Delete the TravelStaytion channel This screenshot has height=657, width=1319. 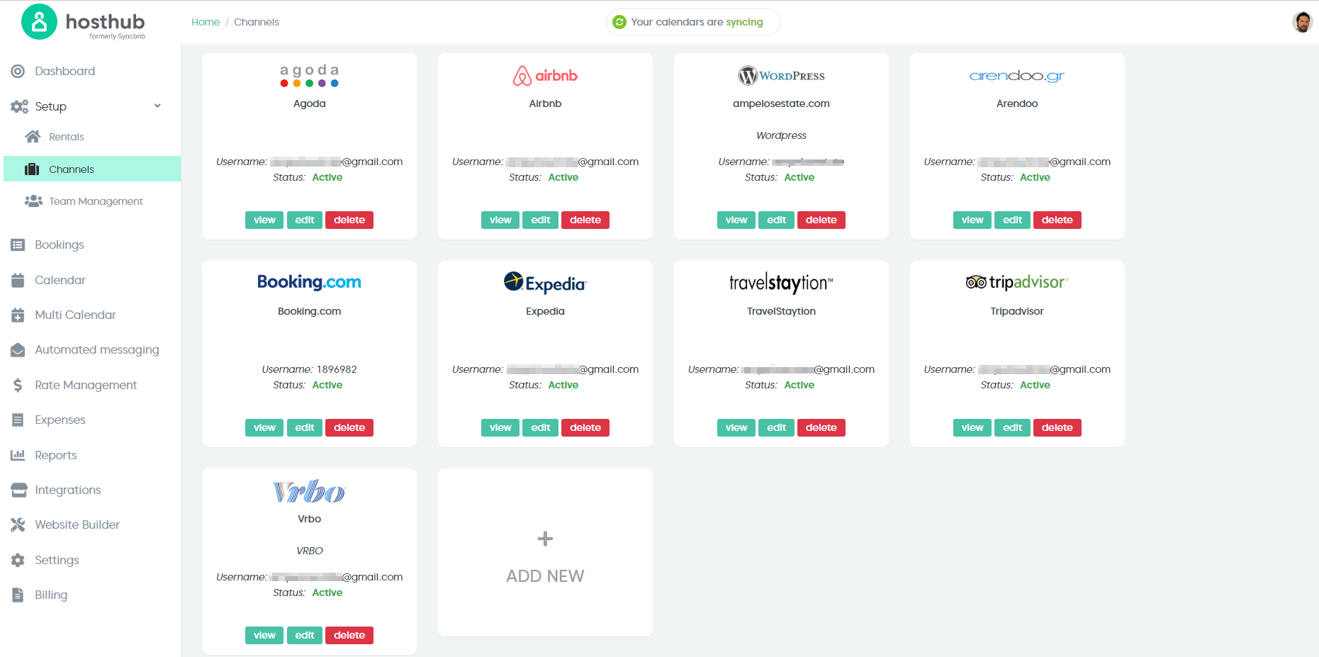coord(821,427)
